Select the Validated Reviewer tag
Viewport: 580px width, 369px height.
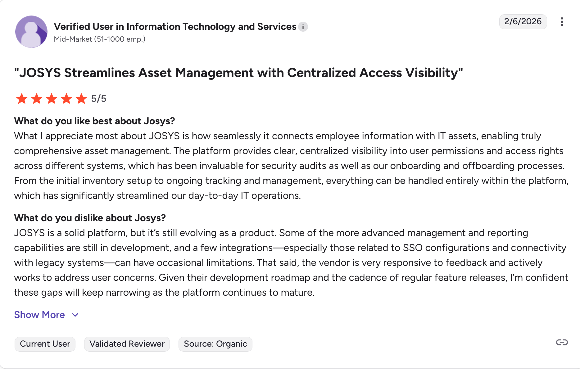click(x=127, y=344)
